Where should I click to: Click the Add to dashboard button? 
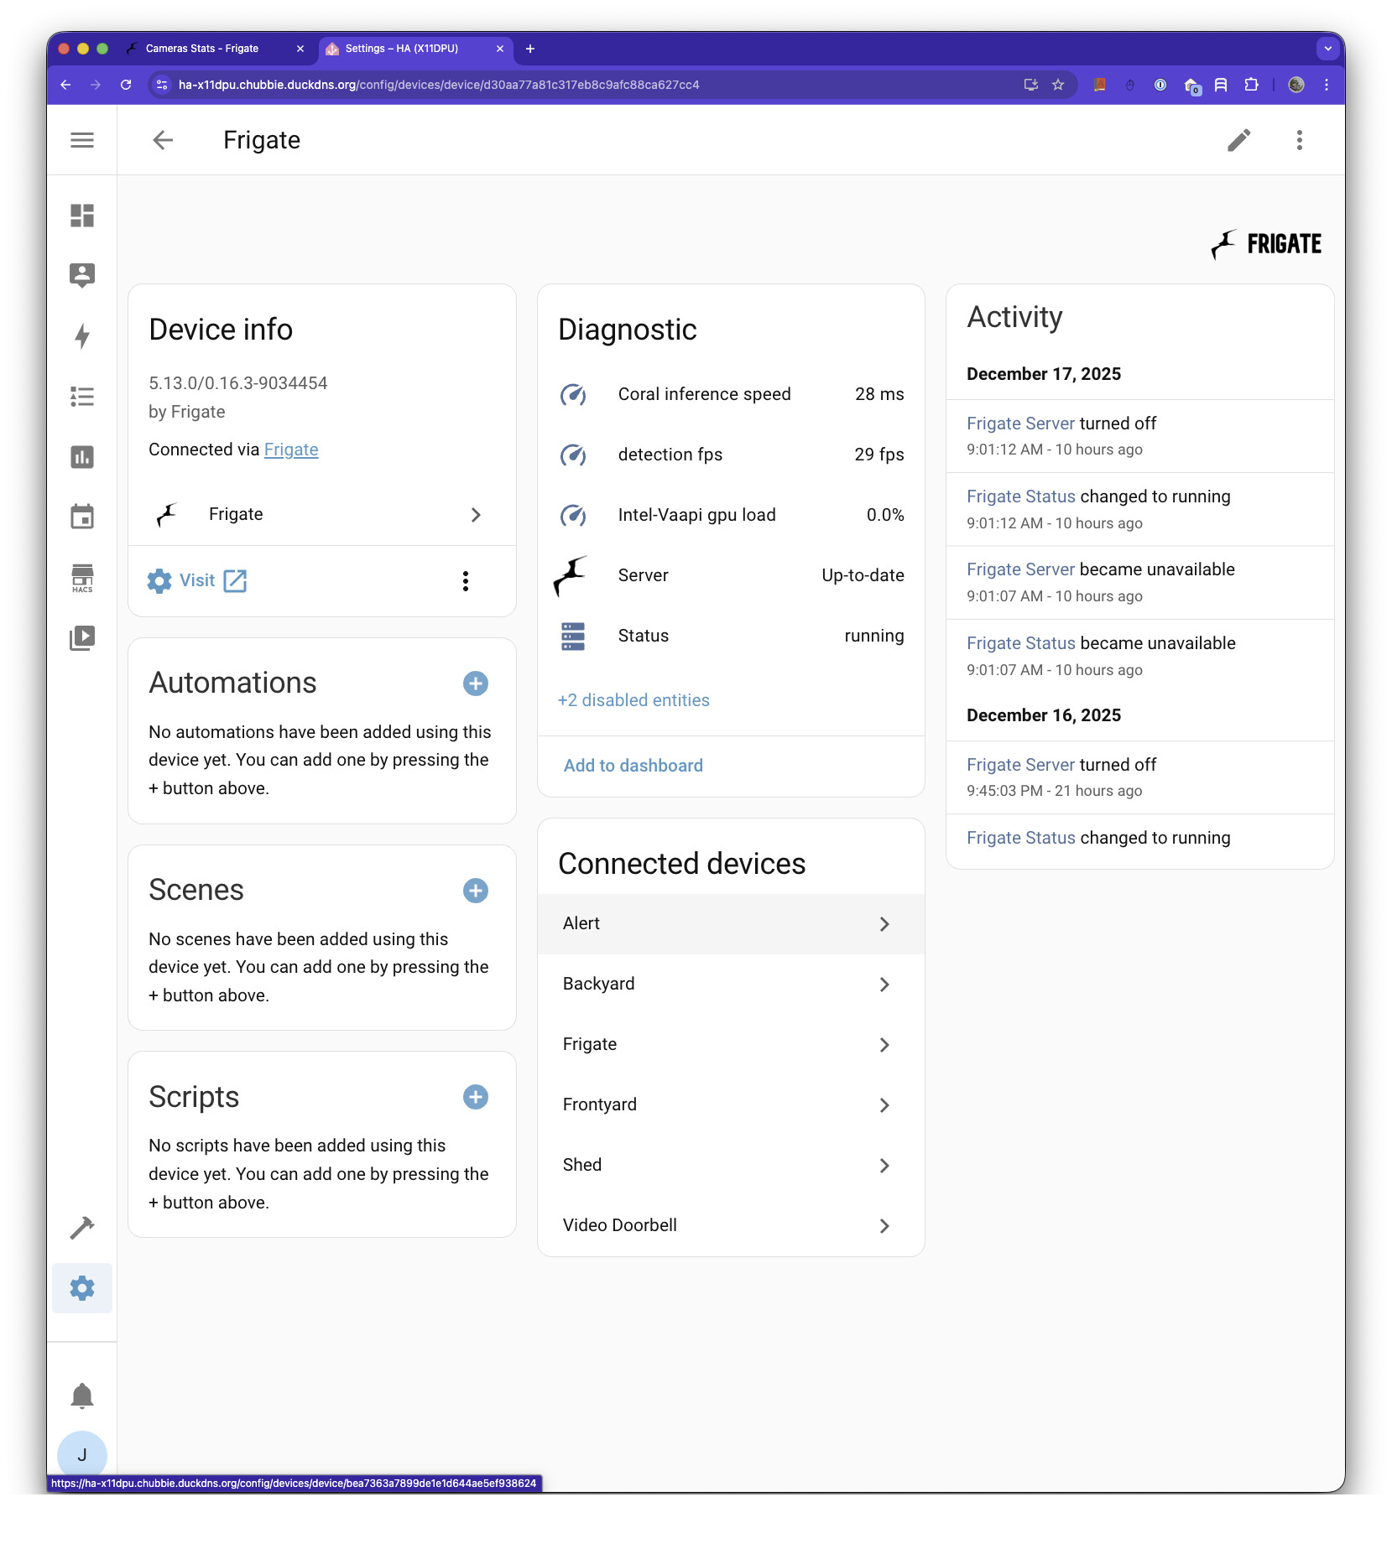click(x=633, y=766)
